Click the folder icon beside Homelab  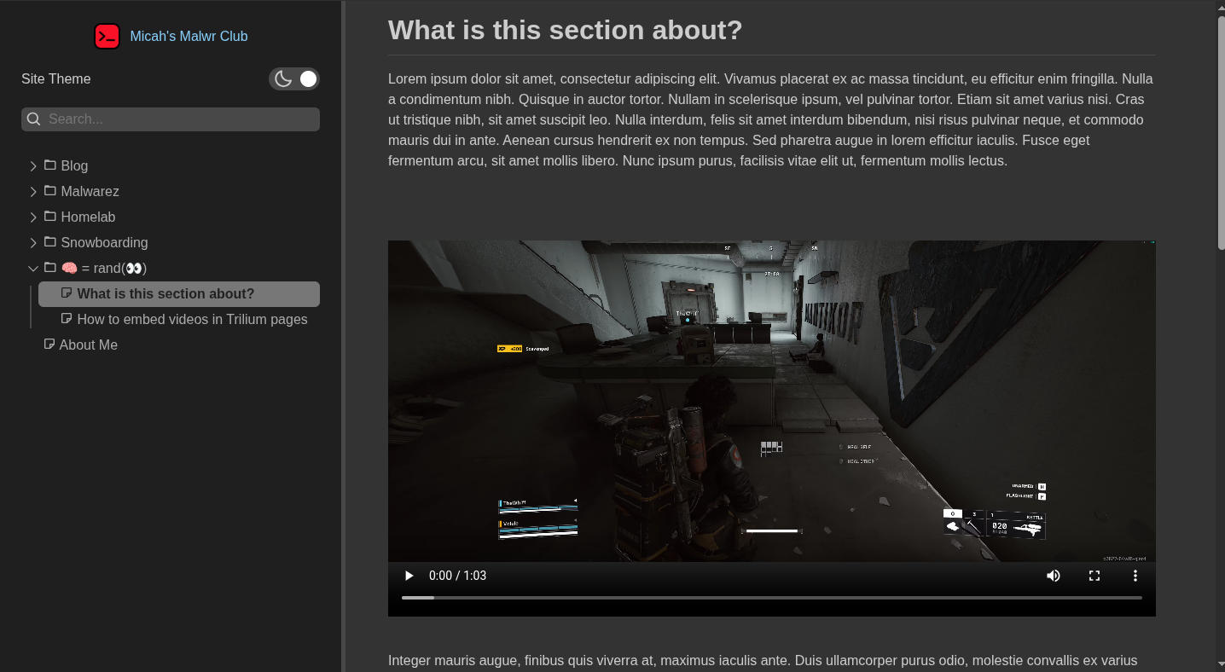coord(50,217)
